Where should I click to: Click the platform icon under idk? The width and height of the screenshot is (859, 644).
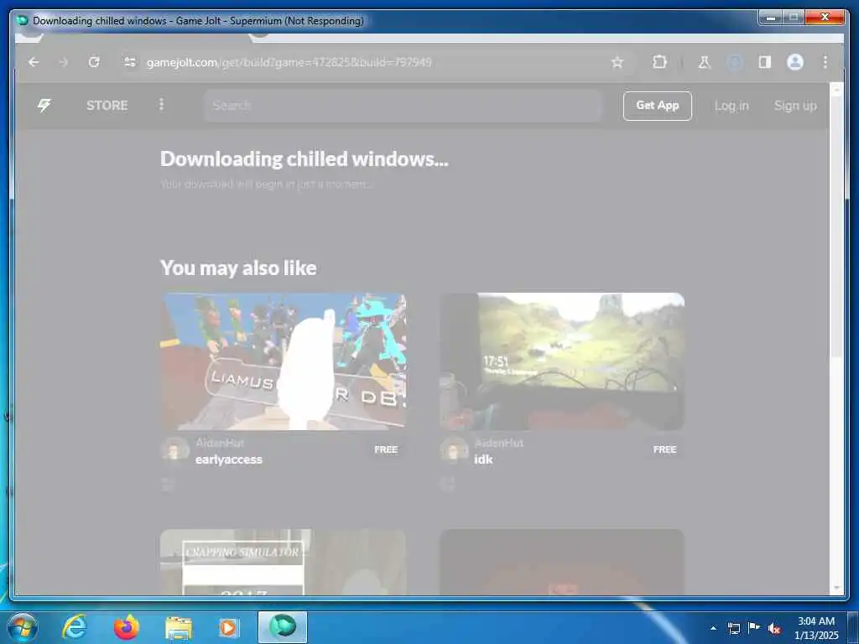pos(448,484)
